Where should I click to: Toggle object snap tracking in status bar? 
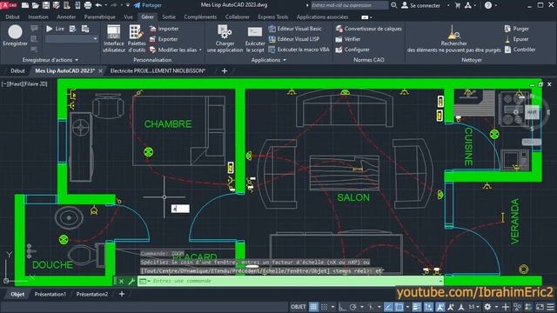coord(388,307)
